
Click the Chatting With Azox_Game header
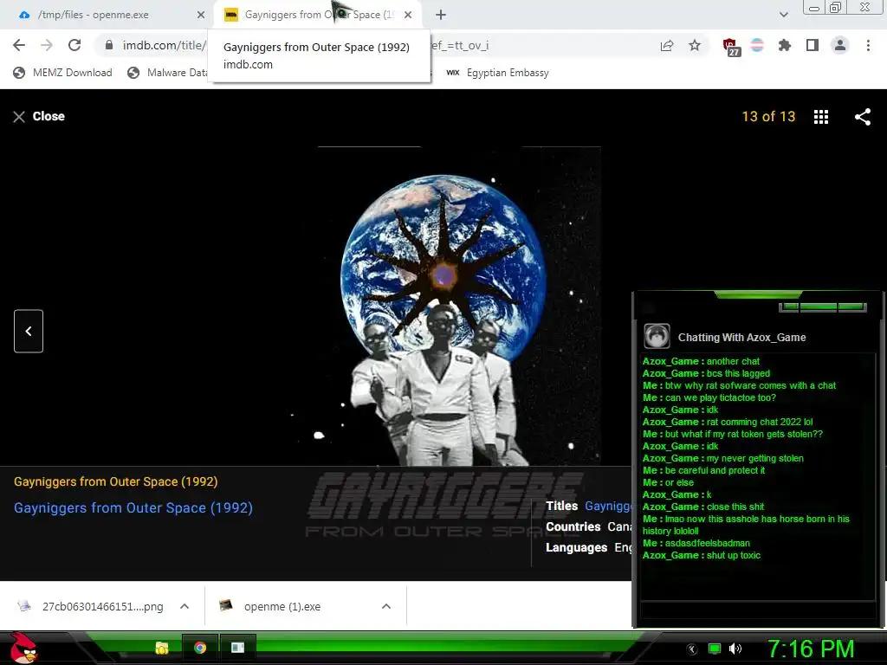[741, 338]
